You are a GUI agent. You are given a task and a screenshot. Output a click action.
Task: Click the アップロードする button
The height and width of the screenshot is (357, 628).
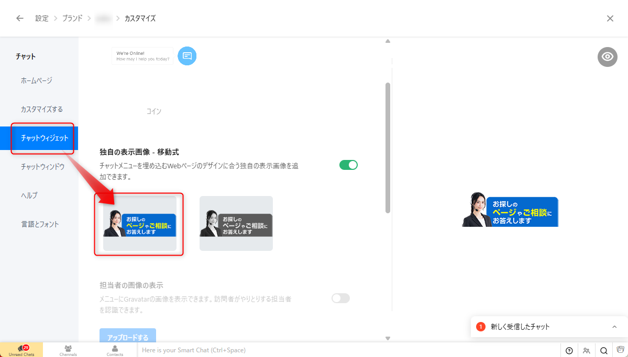[128, 337]
